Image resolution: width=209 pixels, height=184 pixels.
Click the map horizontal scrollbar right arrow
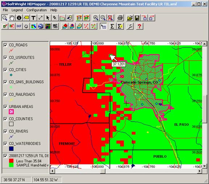[200, 171]
